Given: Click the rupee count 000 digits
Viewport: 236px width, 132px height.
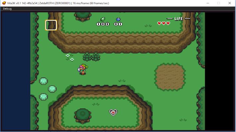Looking at the screenshot, I should [x=103, y=24].
